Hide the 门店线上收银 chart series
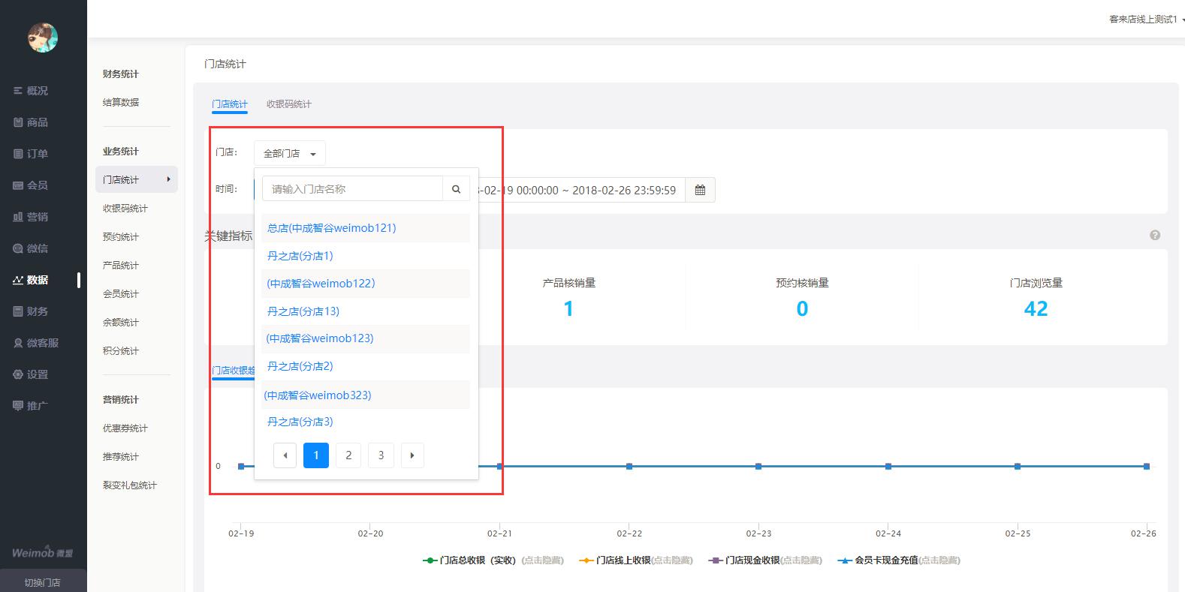 [623, 560]
